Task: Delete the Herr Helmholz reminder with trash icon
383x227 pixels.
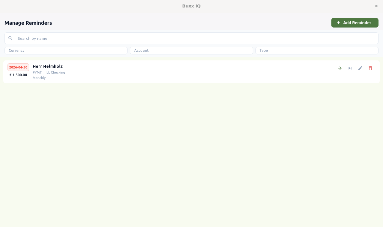Action: pos(370,68)
